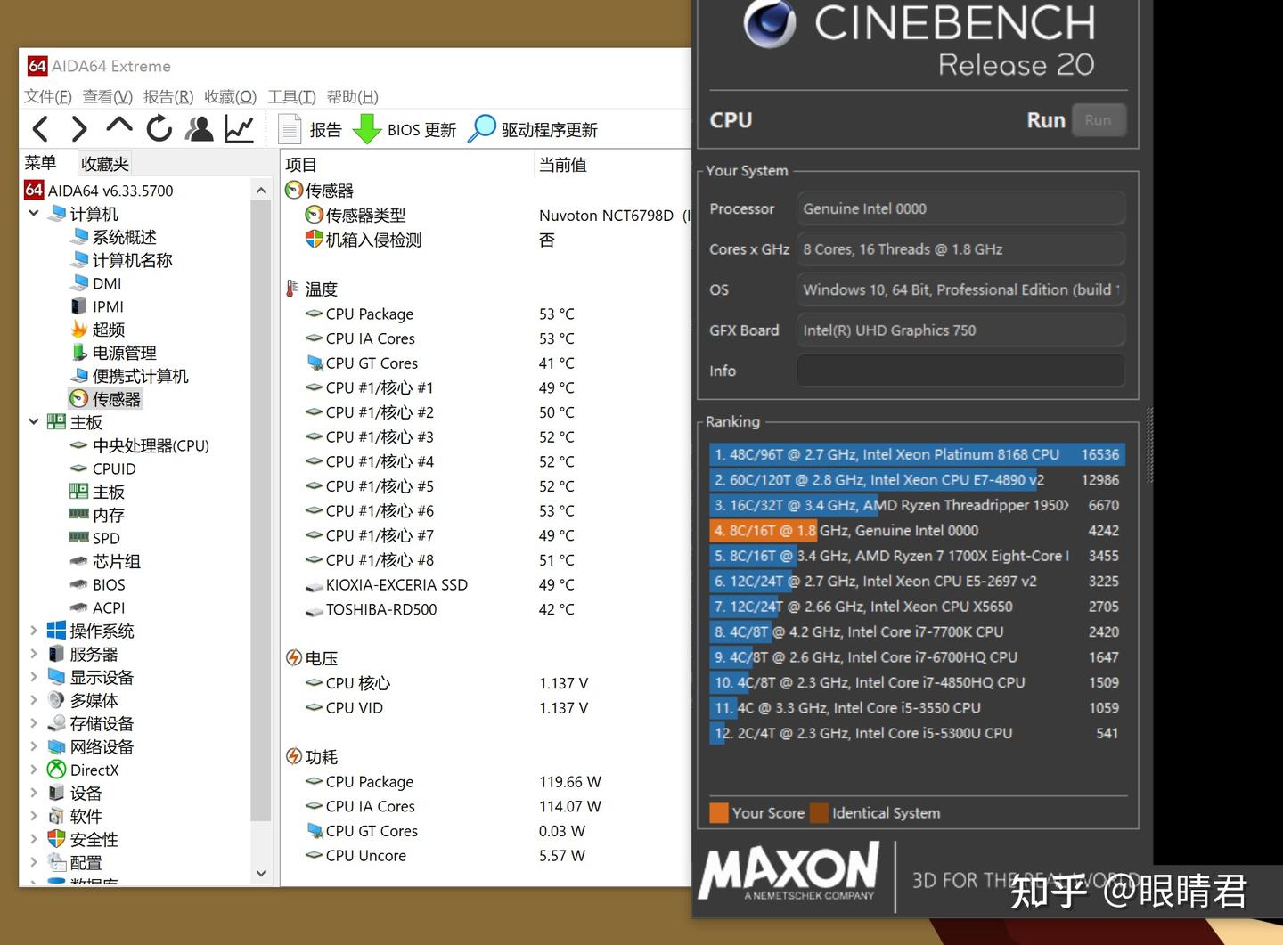Select the ACPI tree item
The image size is (1283, 945).
(98, 607)
